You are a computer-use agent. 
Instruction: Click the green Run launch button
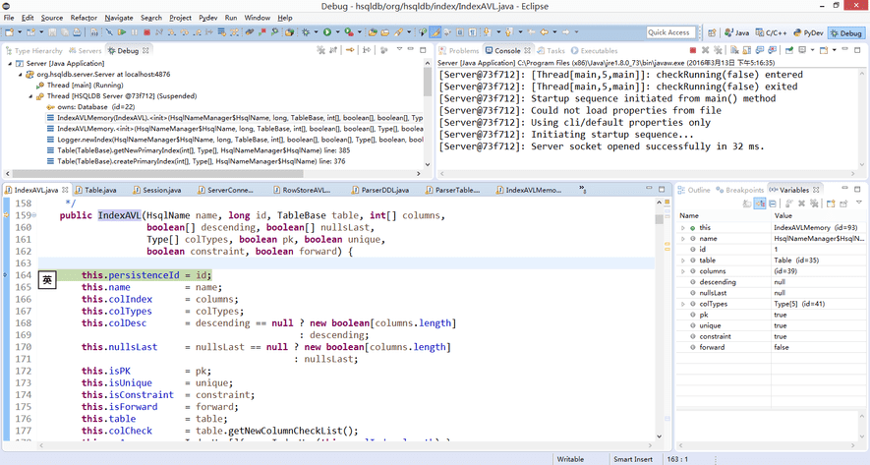pyautogui.click(x=327, y=32)
